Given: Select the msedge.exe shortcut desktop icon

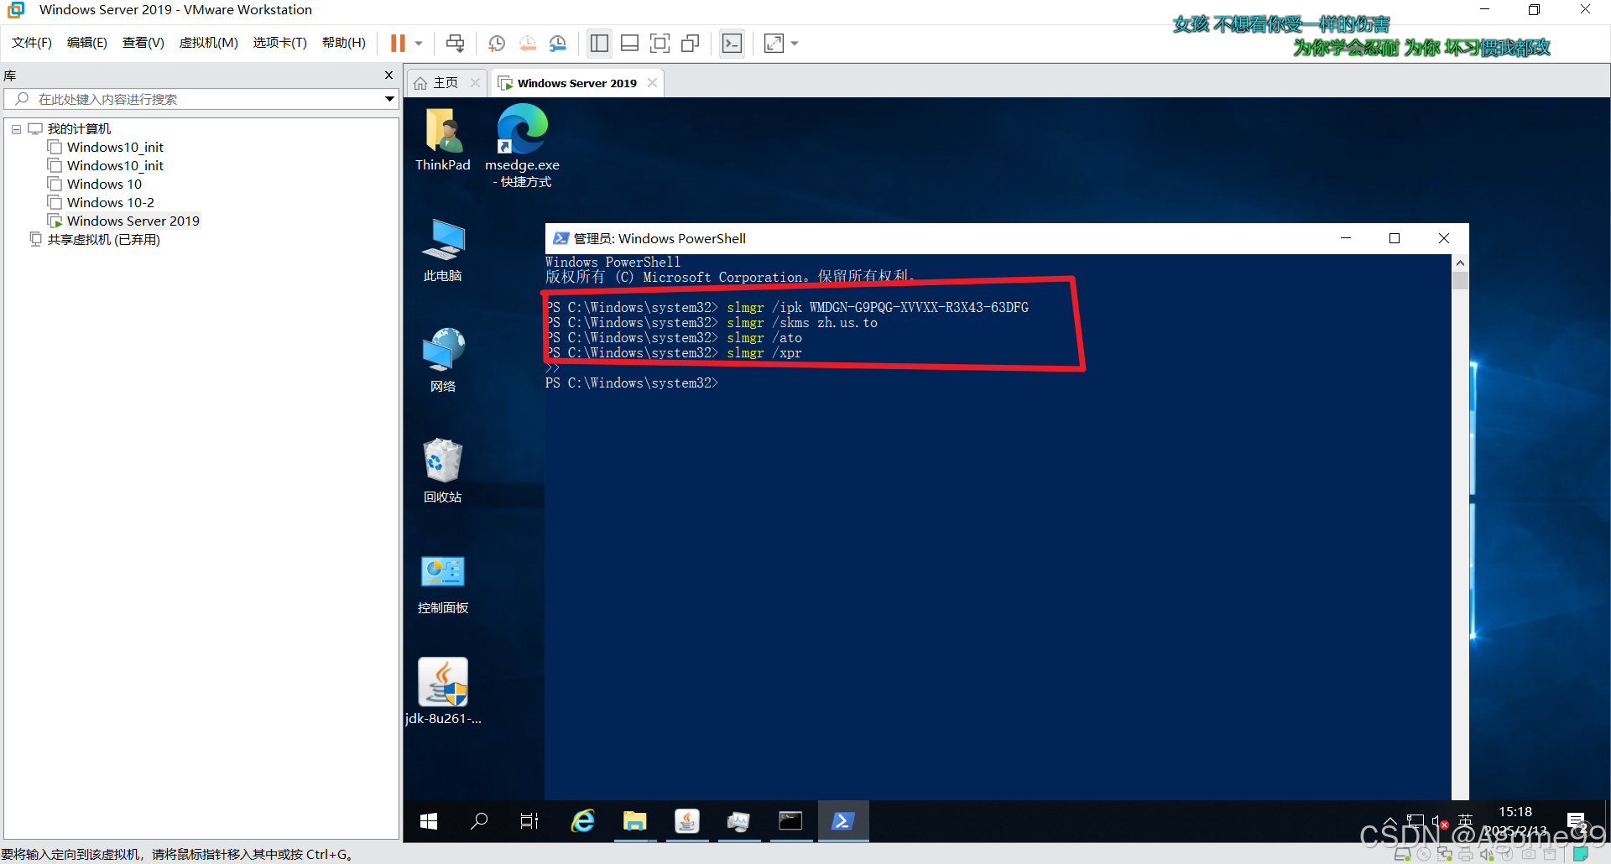Looking at the screenshot, I should (x=522, y=146).
